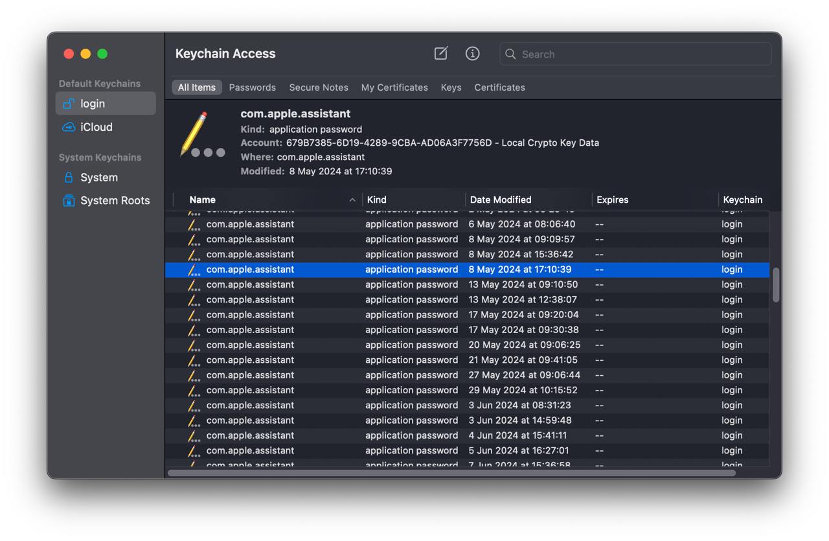The height and width of the screenshot is (541, 829).
Task: Click pencil icon of row modified 5 Jun 16:27:01
Action: pos(194,451)
